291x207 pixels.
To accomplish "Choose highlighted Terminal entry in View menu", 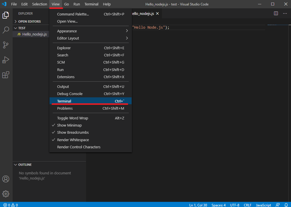I will pyautogui.click(x=91, y=101).
